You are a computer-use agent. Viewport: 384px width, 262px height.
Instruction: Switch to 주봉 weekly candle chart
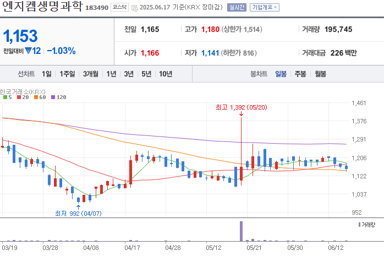pos(300,74)
